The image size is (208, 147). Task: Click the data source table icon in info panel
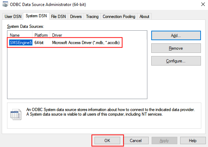[x=16, y=114]
